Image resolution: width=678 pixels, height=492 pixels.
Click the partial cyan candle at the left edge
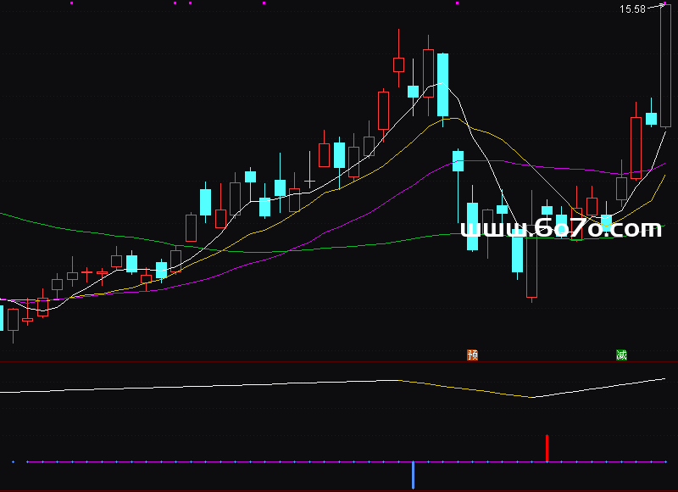[2, 318]
